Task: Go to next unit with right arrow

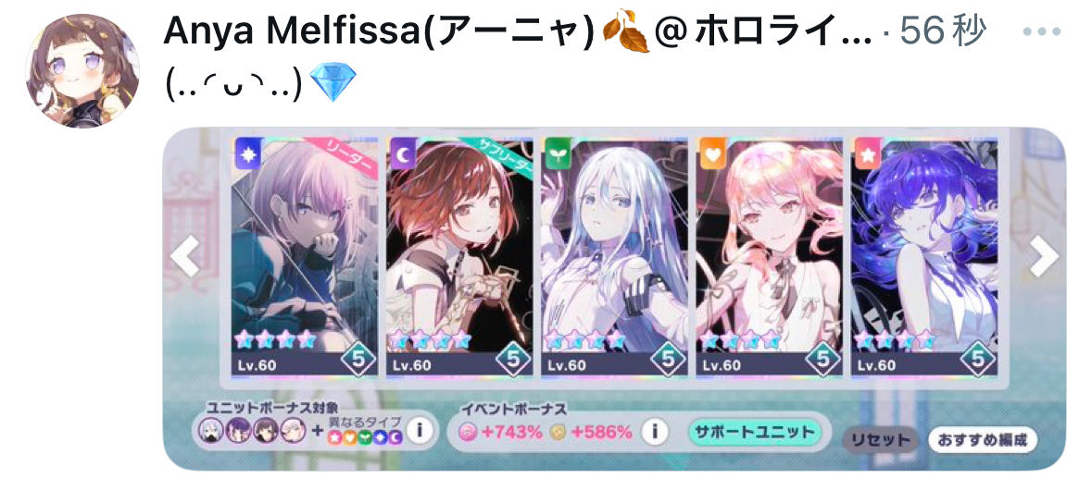Action: pos(1044,256)
